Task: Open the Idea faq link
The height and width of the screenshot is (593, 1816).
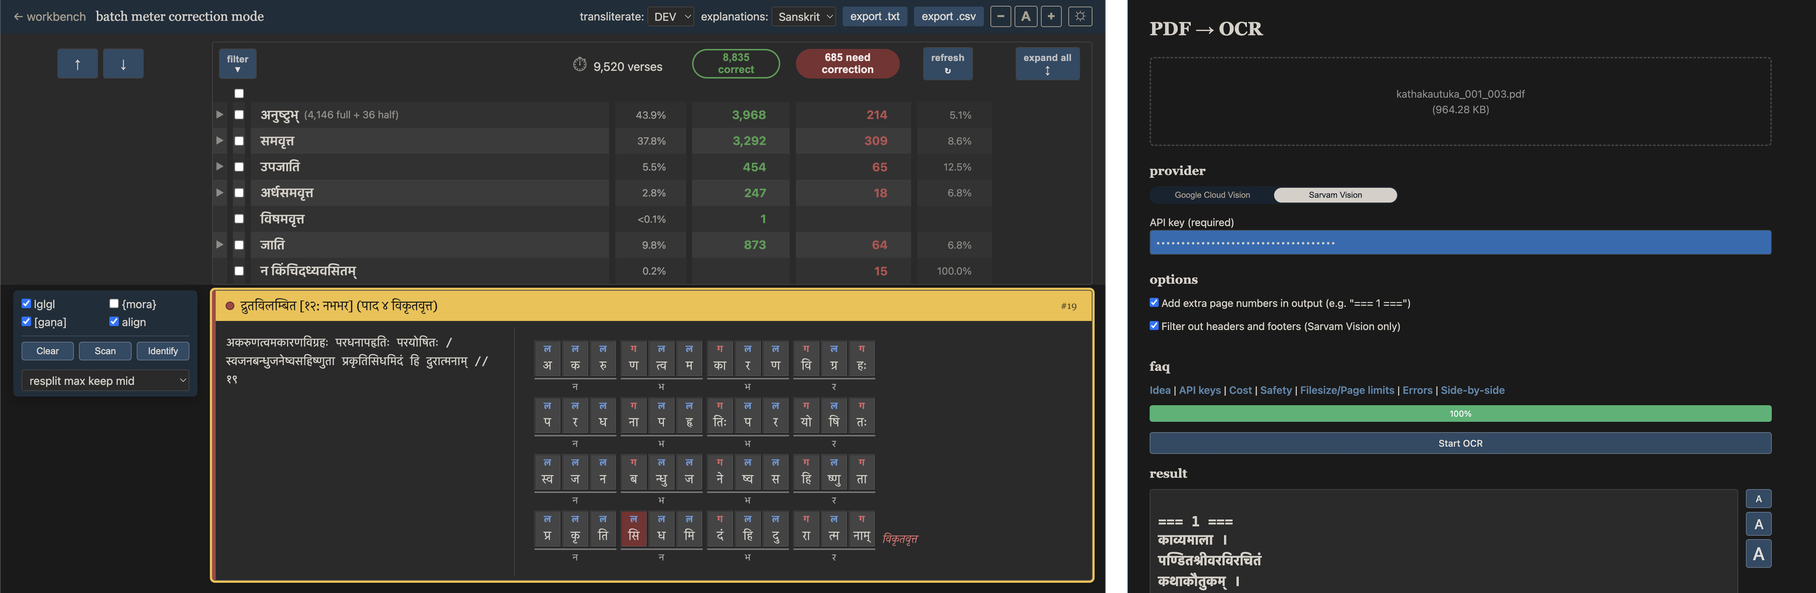Action: tap(1160, 390)
